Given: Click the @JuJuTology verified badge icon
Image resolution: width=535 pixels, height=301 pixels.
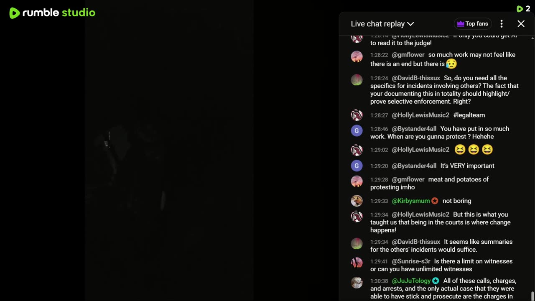Looking at the screenshot, I should [x=436, y=281].
